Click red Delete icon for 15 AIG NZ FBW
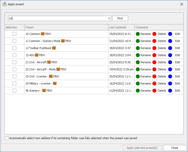This screenshot has height=152, width=188. [154, 55]
